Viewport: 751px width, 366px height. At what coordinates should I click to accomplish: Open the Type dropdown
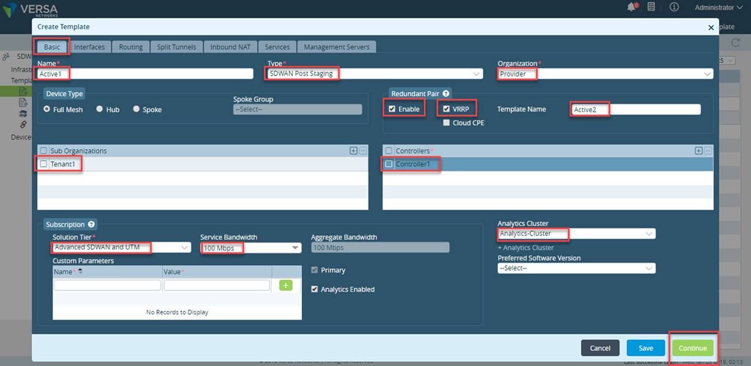tap(375, 73)
